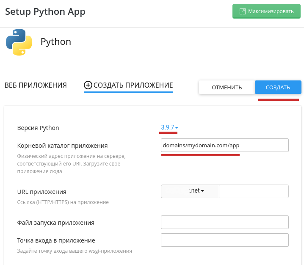Image resolution: width=304 pixels, height=265 pixels.
Task: Click the expand icon inside Максимизировать button
Action: pyautogui.click(x=243, y=11)
